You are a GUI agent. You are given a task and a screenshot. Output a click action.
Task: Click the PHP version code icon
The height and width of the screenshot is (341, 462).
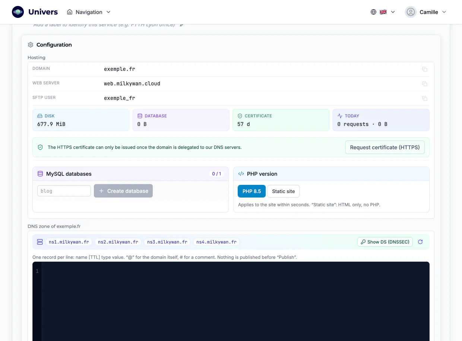click(241, 174)
